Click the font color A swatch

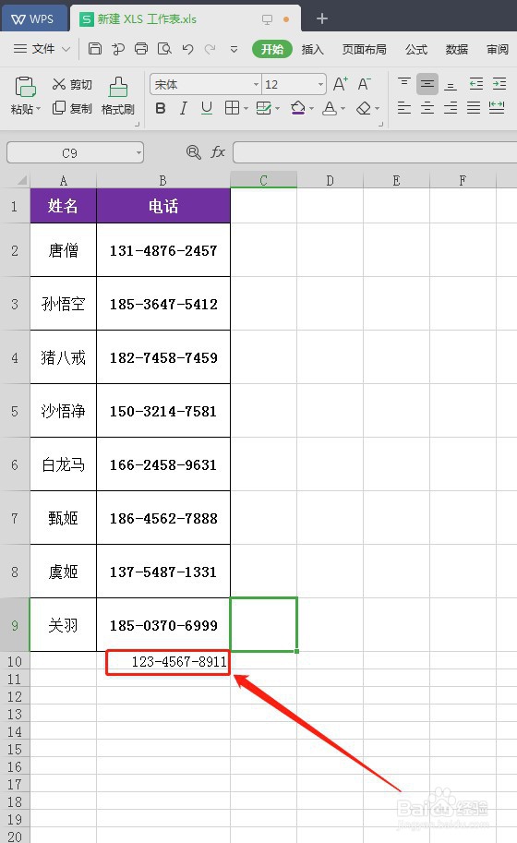pyautogui.click(x=330, y=108)
